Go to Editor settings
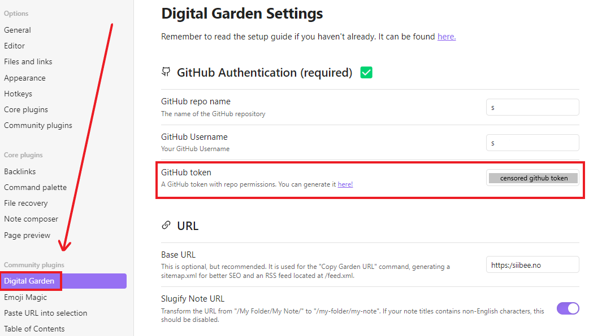This screenshot has height=336, width=589. [15, 46]
